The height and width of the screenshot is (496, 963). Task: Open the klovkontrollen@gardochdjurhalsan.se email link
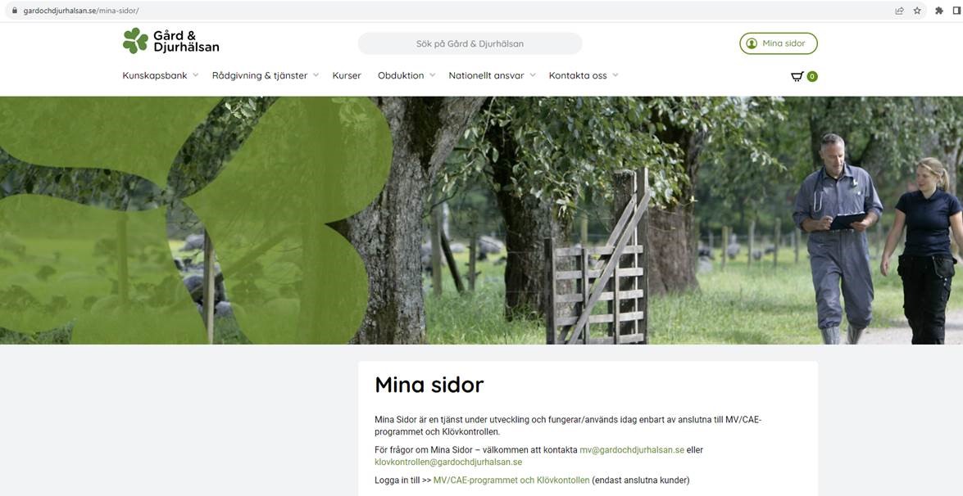point(448,462)
